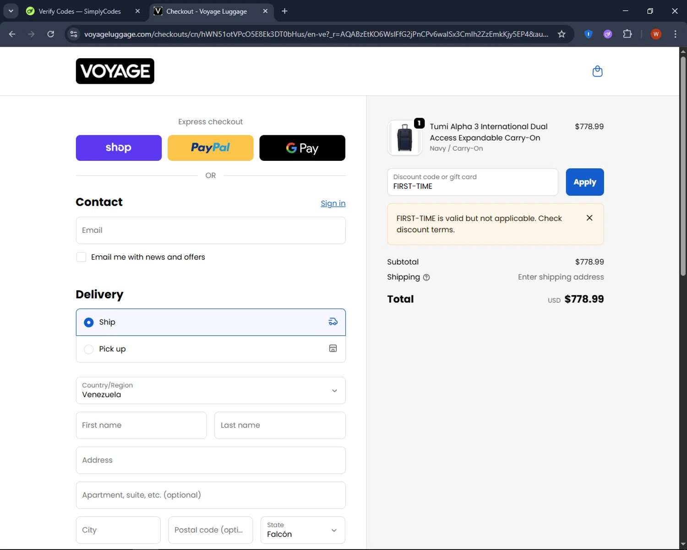
Task: Click the Voyage logo
Action: tap(115, 71)
